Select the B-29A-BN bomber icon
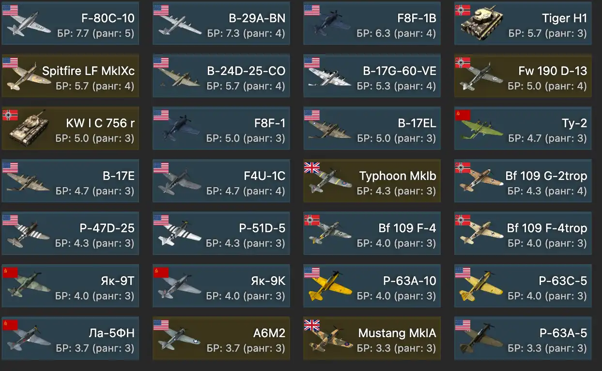This screenshot has height=371, width=602. pos(179,25)
